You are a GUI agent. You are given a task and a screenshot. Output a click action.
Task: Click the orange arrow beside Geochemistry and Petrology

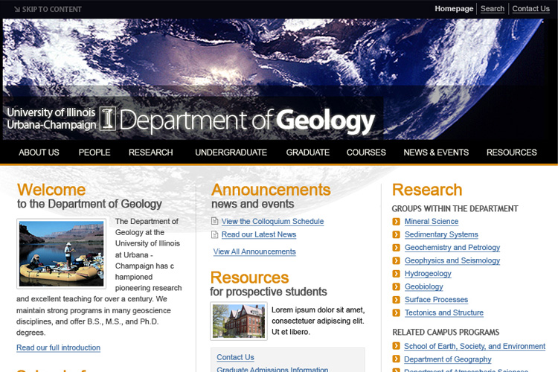pyautogui.click(x=396, y=248)
